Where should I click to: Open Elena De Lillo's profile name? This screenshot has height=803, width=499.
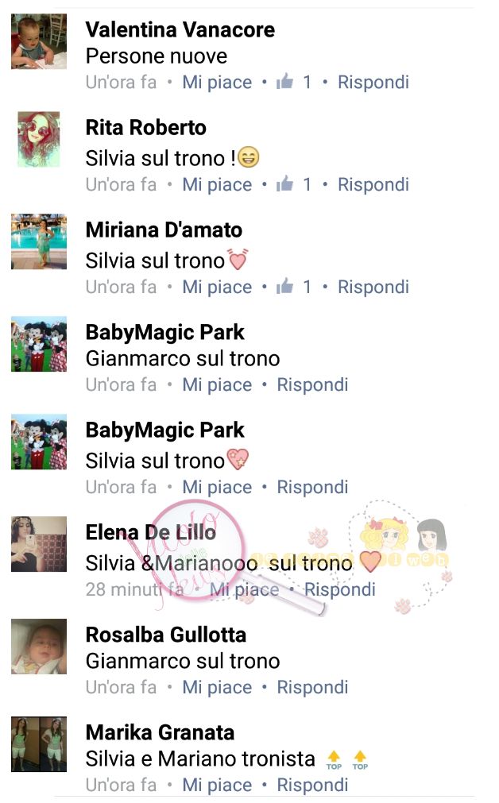point(151,533)
